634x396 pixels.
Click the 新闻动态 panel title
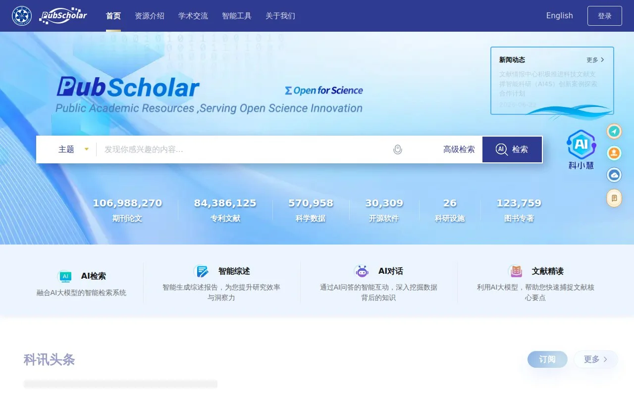[x=512, y=60]
